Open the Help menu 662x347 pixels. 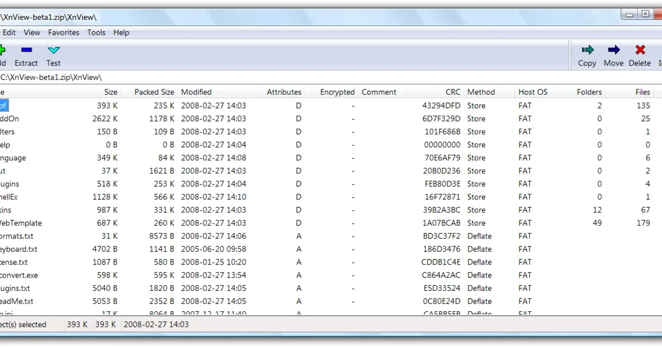point(121,32)
